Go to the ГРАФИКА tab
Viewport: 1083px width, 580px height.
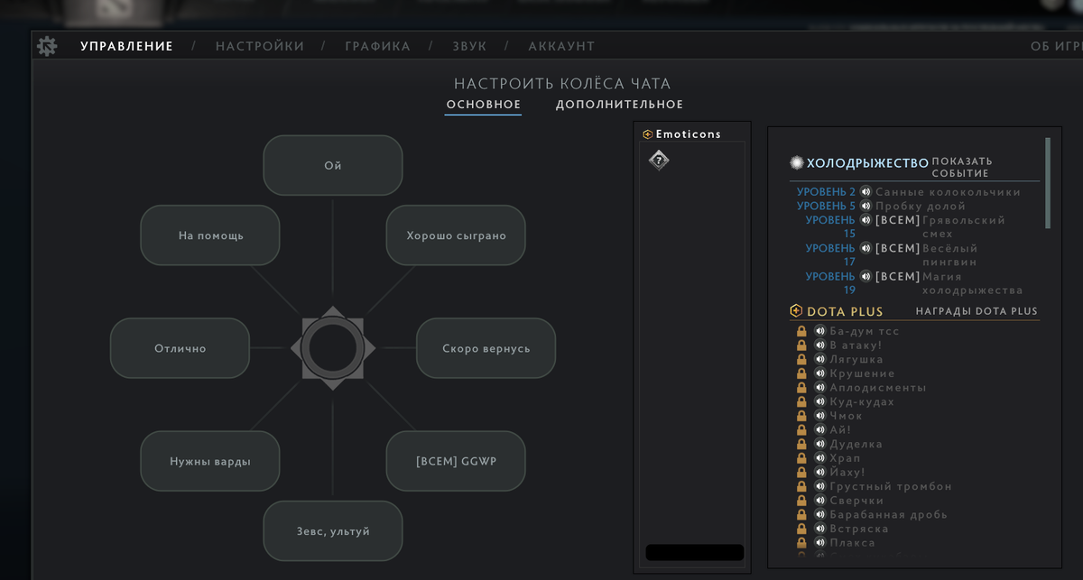[377, 46]
